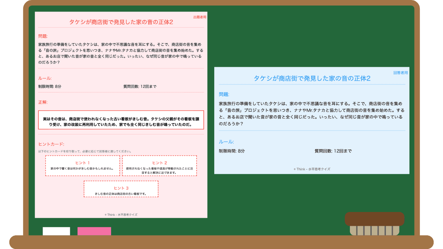The width and height of the screenshot is (443, 249).
Task: Open the ヒント 1 hint card
Action: click(x=82, y=166)
